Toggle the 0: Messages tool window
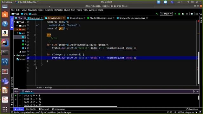This screenshot has width=203, height=114. coord(58,109)
